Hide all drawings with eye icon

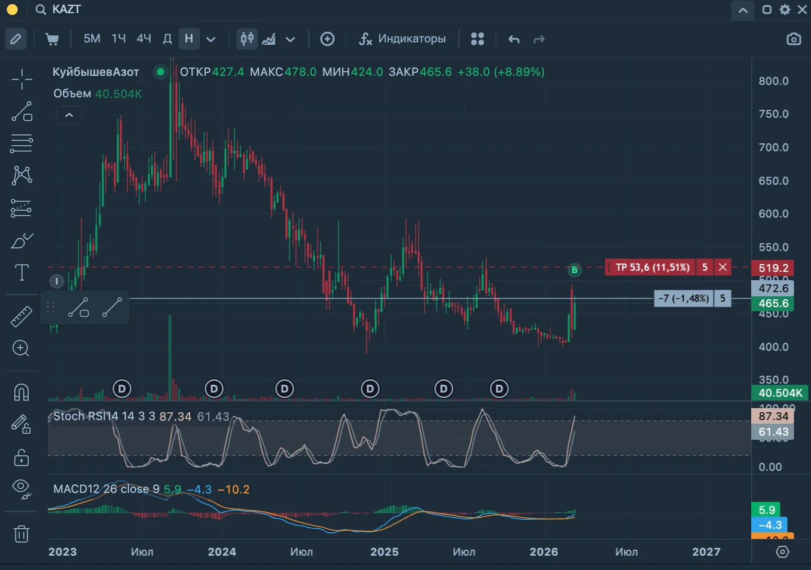point(22,489)
